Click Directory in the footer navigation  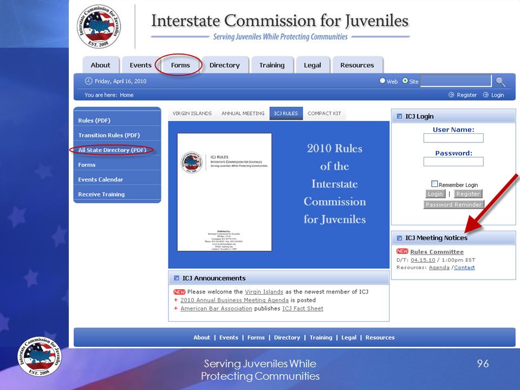[x=287, y=337]
